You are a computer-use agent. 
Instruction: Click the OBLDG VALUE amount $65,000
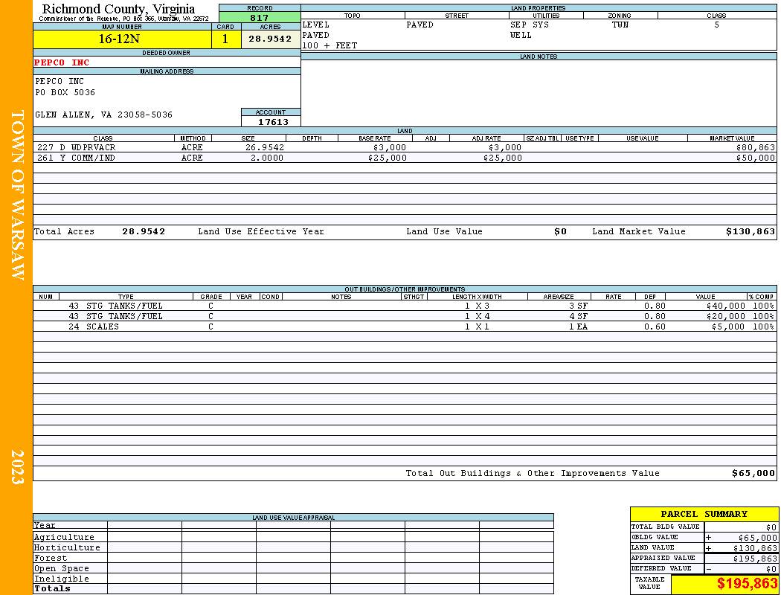758,538
